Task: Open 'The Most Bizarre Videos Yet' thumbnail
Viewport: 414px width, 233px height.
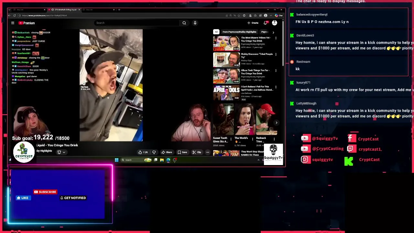Action: tap(226, 44)
